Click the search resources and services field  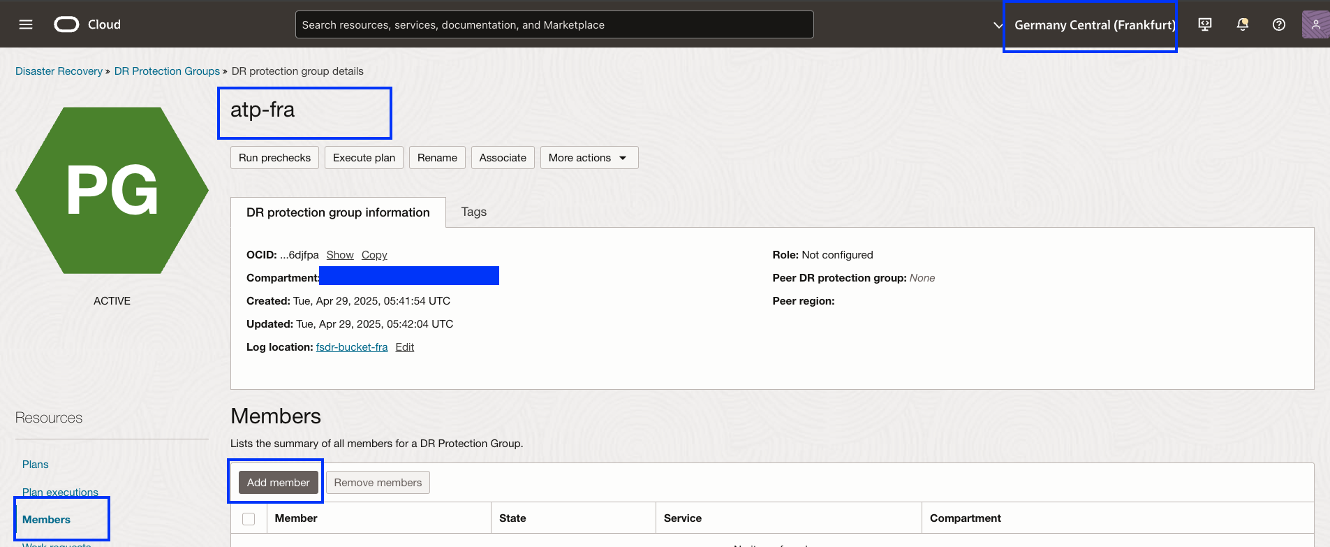tap(554, 24)
